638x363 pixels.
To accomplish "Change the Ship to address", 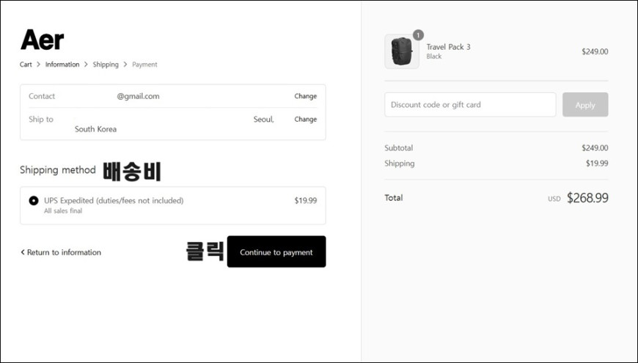I will [306, 120].
